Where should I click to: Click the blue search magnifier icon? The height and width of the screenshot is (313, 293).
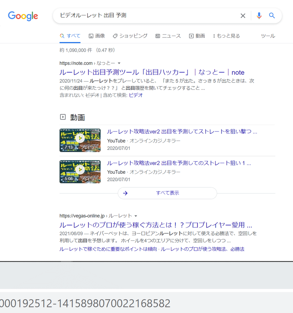(272, 15)
